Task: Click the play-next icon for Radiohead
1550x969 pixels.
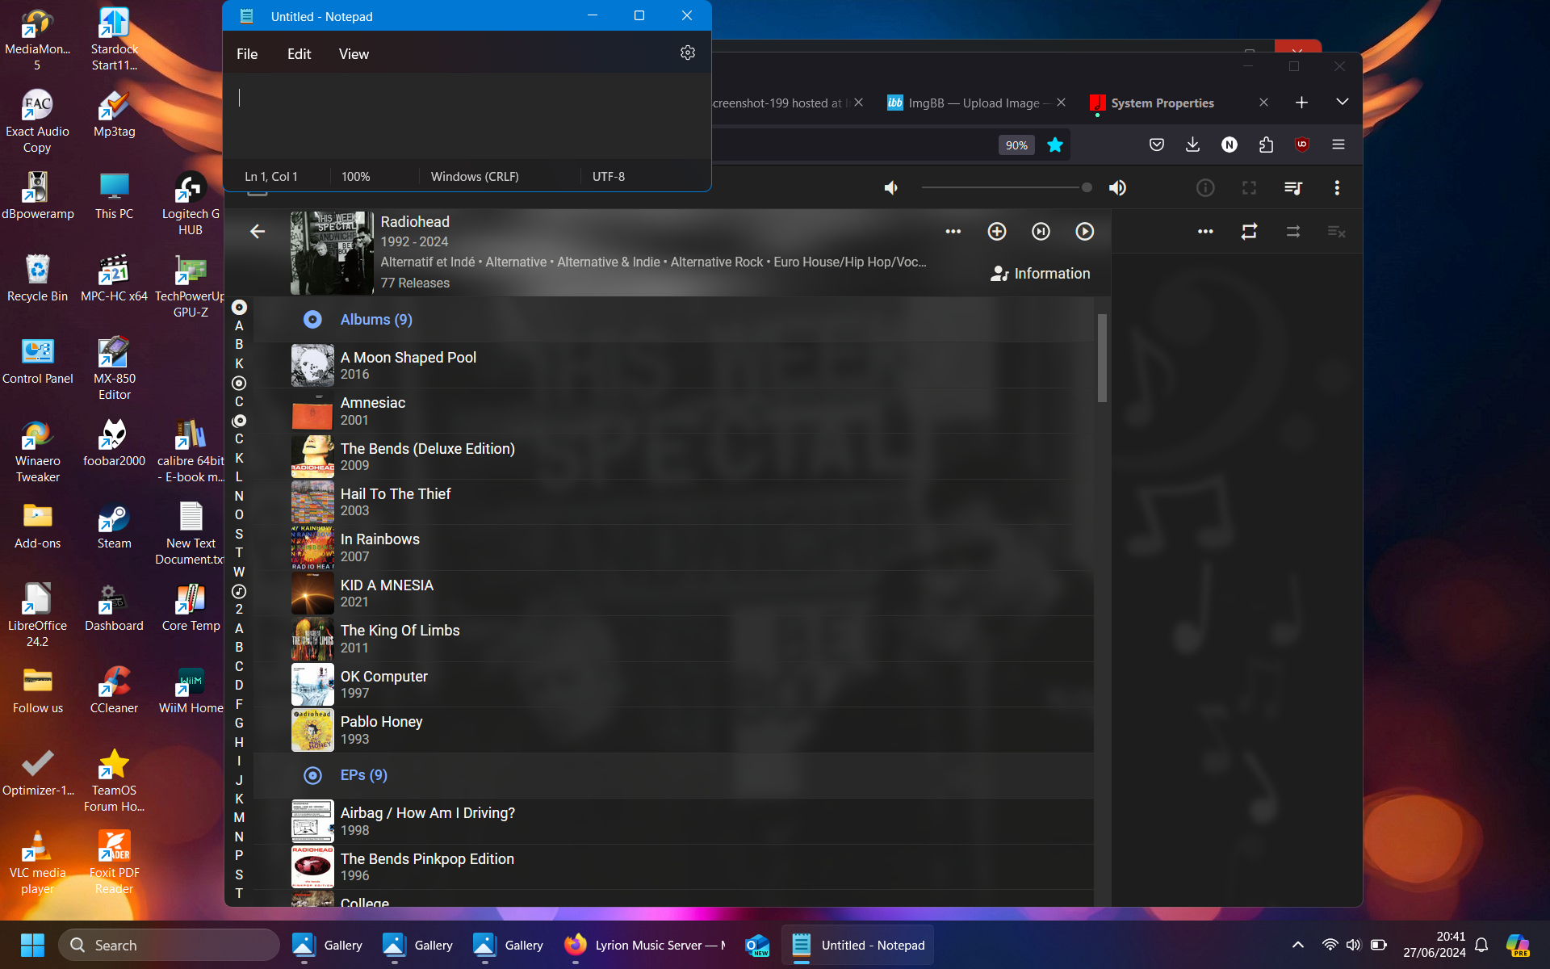Action: [1041, 232]
